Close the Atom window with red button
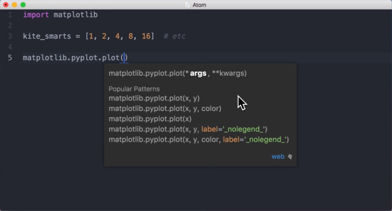 click(x=6, y=5)
